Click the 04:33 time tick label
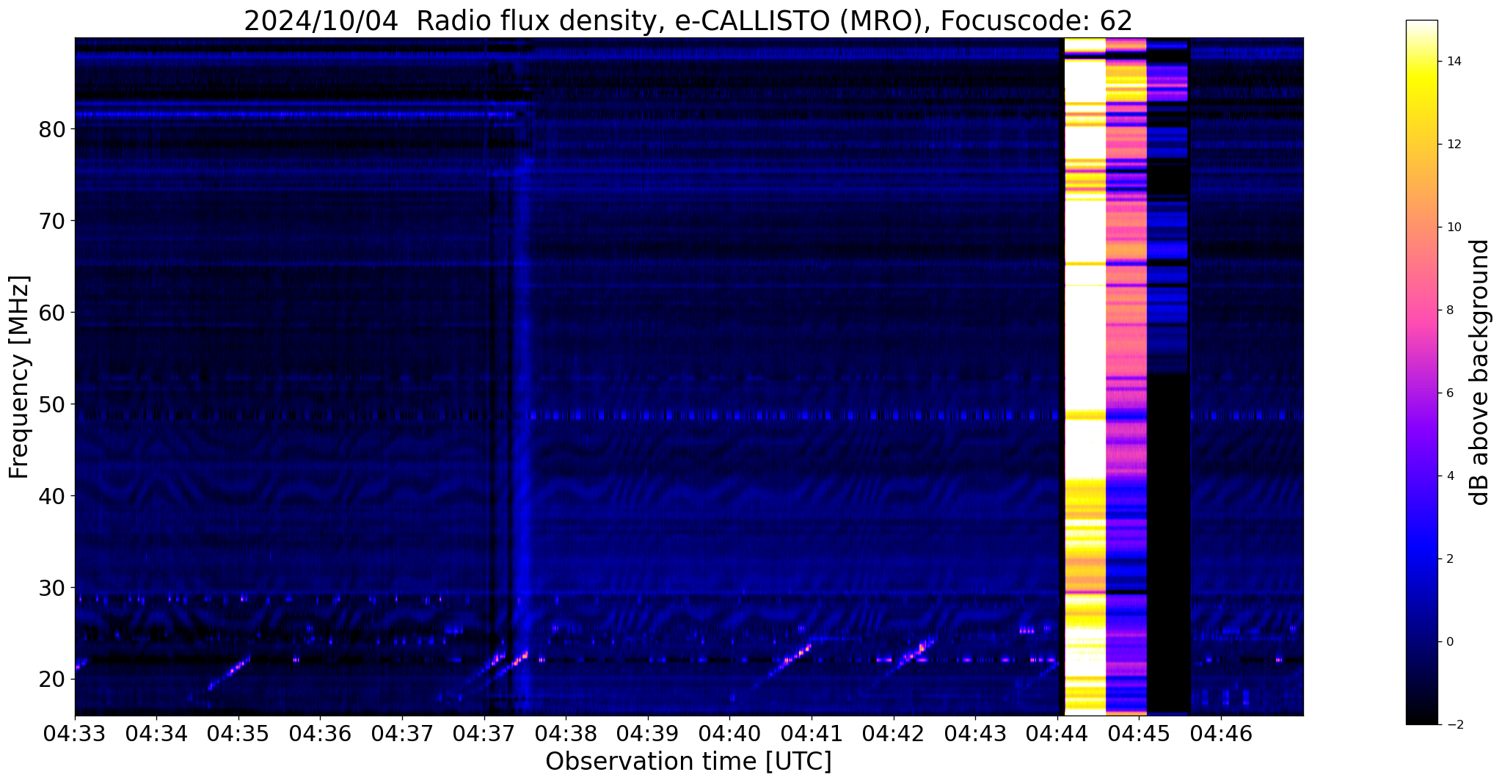 pyautogui.click(x=75, y=732)
